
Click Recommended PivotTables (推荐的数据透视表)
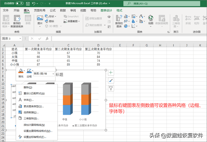[x=17, y=21]
